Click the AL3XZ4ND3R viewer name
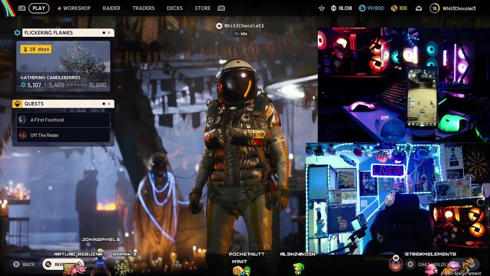This screenshot has height=276, width=490. (x=298, y=254)
